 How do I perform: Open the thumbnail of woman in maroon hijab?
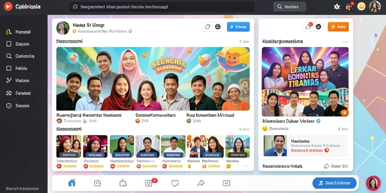point(95,146)
